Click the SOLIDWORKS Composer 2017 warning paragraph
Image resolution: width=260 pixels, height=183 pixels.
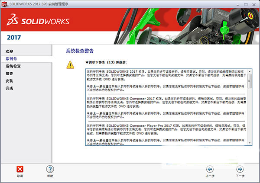click(x=166, y=103)
